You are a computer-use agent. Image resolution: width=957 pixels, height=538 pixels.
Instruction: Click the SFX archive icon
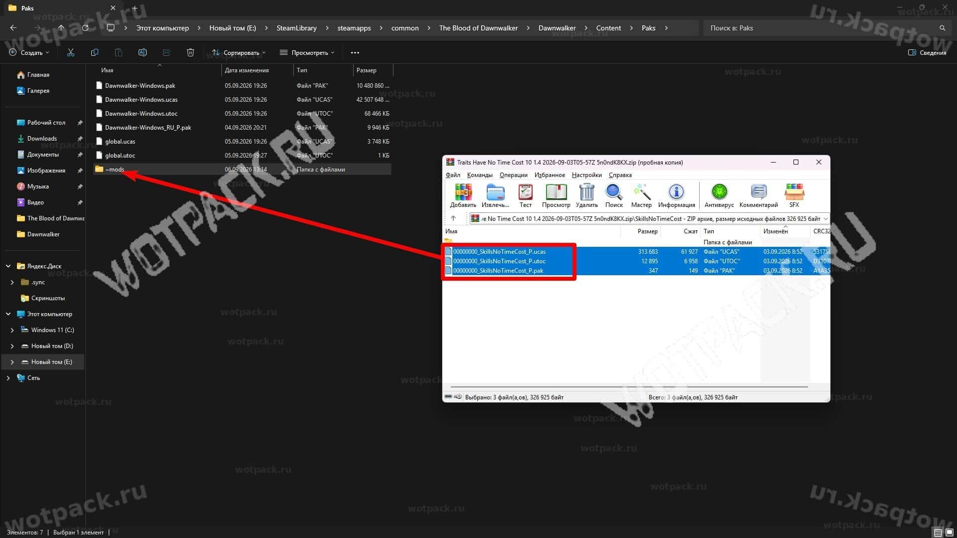794,192
